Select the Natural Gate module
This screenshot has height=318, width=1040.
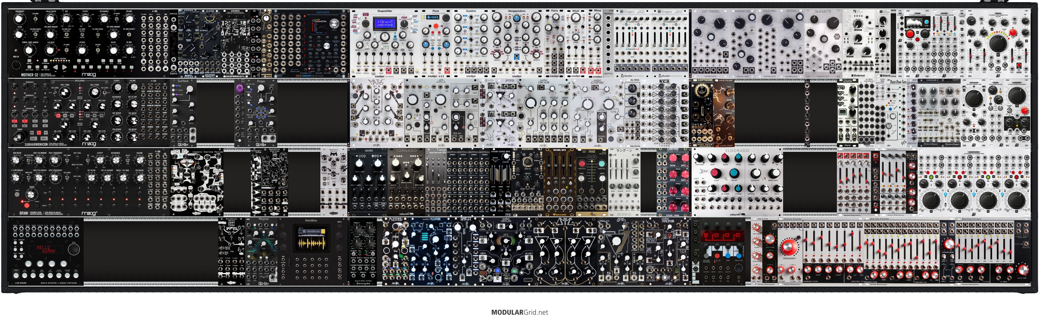coord(560,182)
